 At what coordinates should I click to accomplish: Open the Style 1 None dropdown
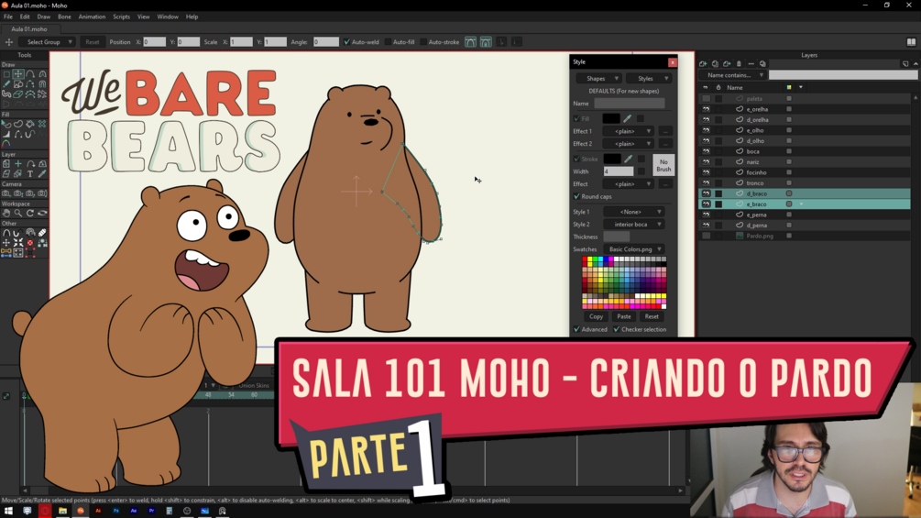pyautogui.click(x=634, y=212)
